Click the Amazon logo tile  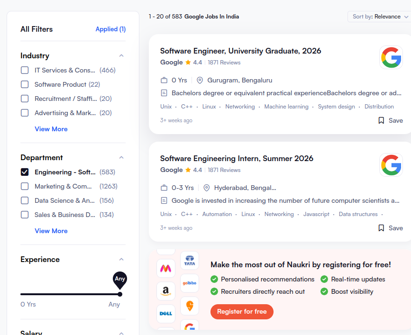point(165,291)
